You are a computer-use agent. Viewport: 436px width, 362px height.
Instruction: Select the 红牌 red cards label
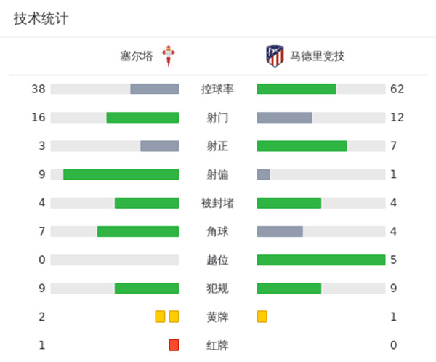point(217,345)
